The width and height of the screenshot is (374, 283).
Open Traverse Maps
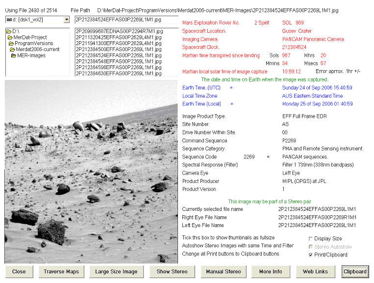pyautogui.click(x=61, y=271)
